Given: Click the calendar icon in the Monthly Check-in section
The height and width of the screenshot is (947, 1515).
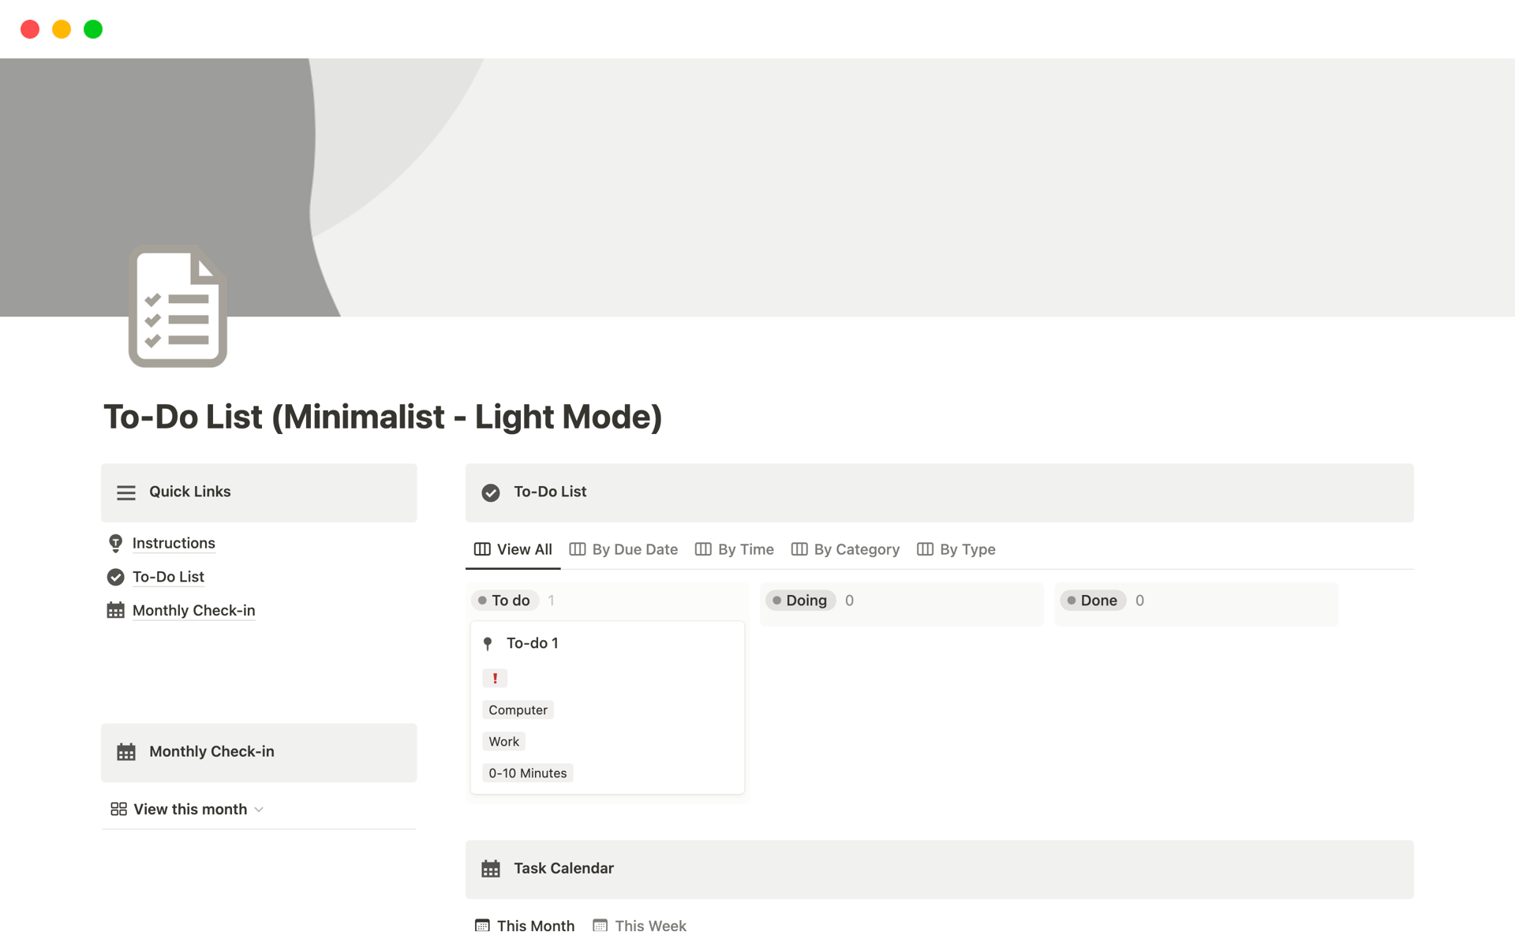Looking at the screenshot, I should pyautogui.click(x=126, y=751).
